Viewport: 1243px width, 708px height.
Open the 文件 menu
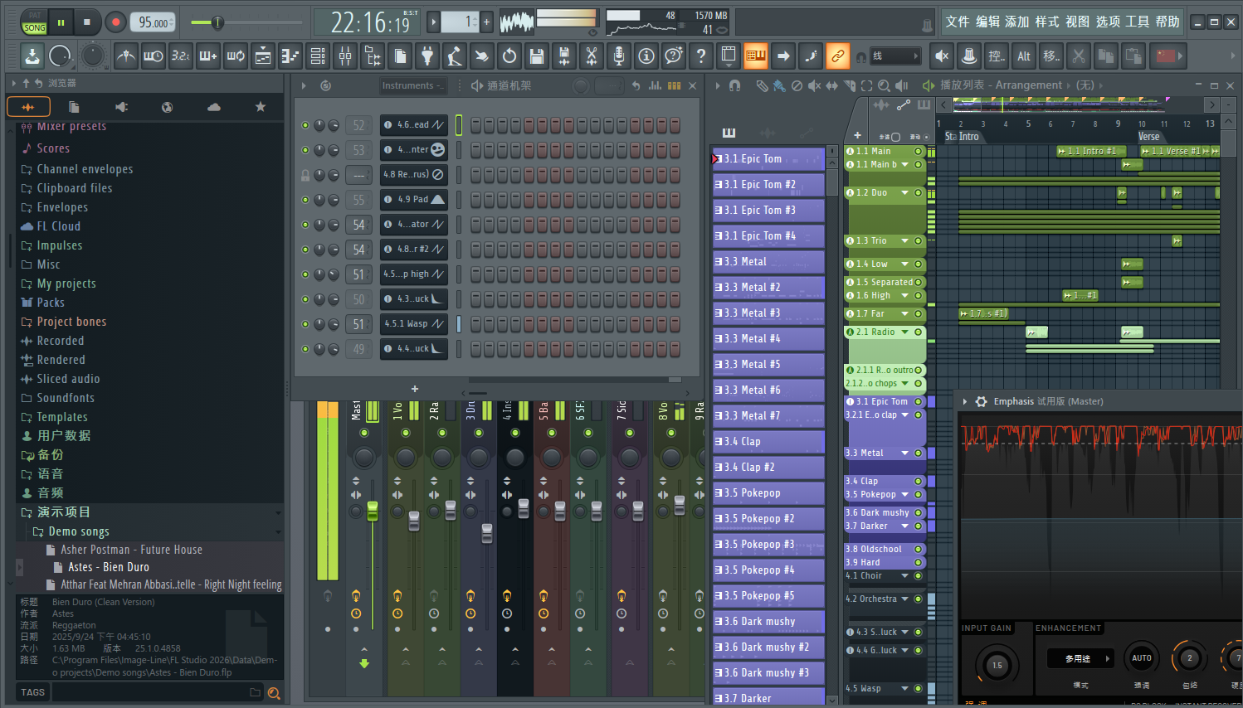957,22
